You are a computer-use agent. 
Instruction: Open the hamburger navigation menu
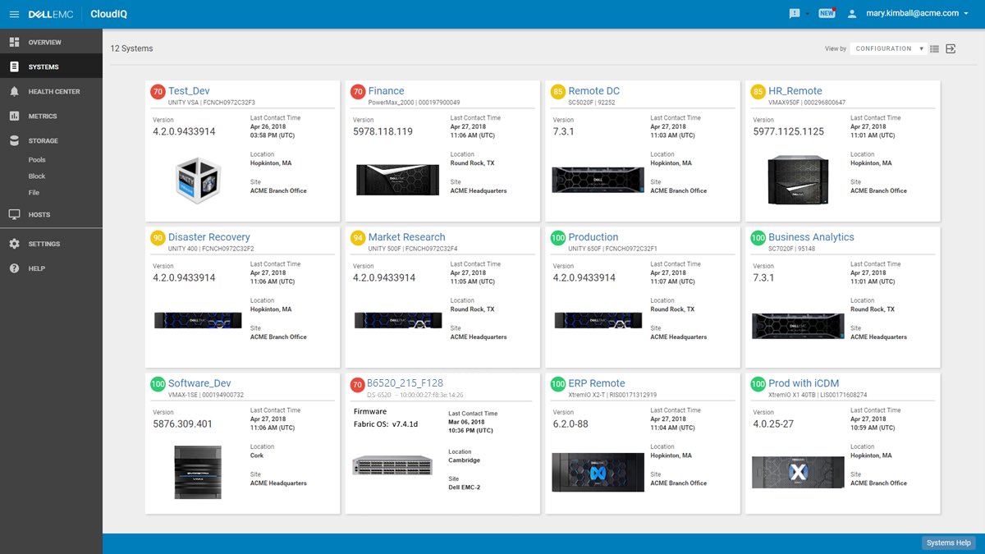coord(14,14)
